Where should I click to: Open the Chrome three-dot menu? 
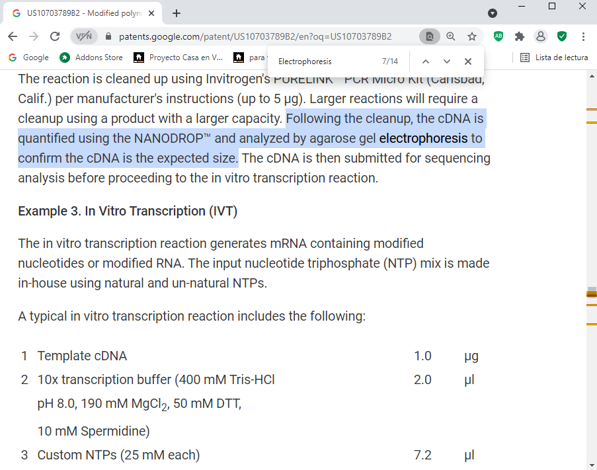pyautogui.click(x=583, y=36)
